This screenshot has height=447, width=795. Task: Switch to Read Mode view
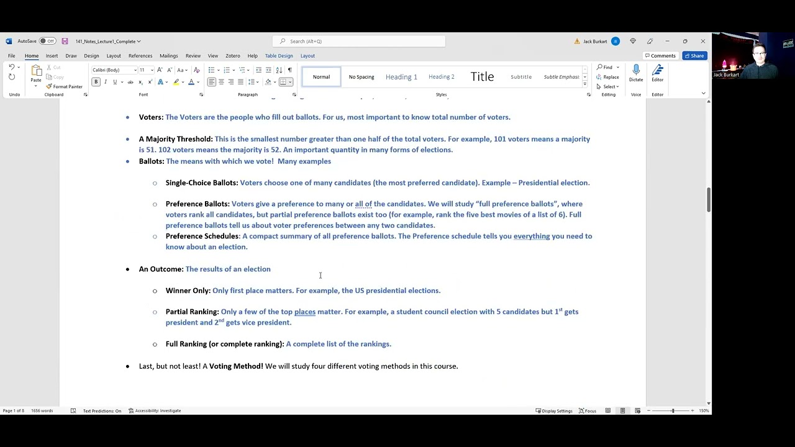(x=608, y=410)
